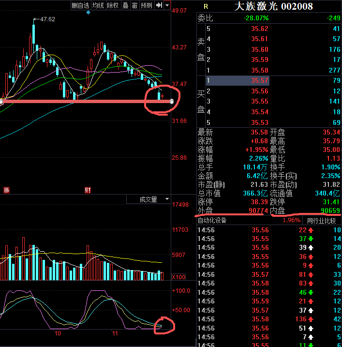Click the month 11 date axis label
This screenshot has height=347, width=342.
115,333
